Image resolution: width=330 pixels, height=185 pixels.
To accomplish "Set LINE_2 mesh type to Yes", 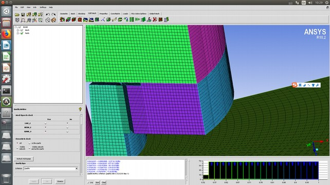I will point(45,123).
